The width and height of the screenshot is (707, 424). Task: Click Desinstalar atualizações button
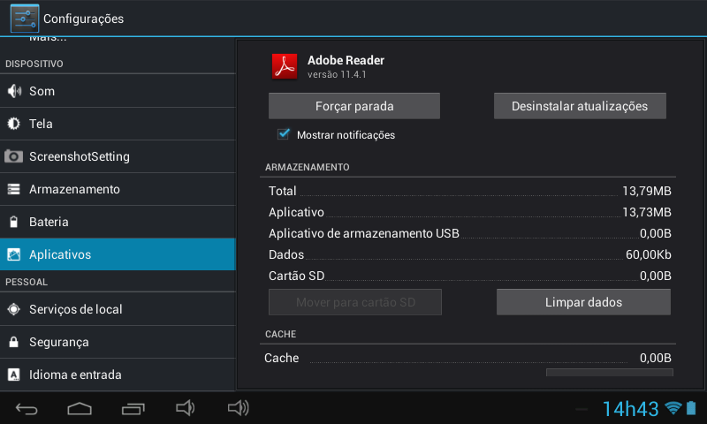pos(580,106)
